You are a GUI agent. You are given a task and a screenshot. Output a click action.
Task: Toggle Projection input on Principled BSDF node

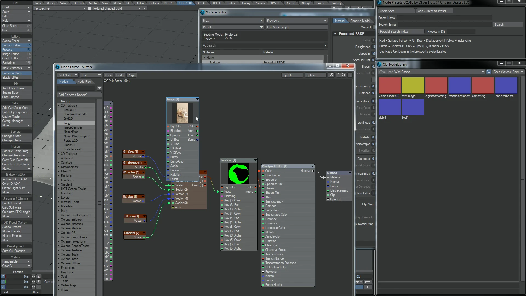coord(263,272)
